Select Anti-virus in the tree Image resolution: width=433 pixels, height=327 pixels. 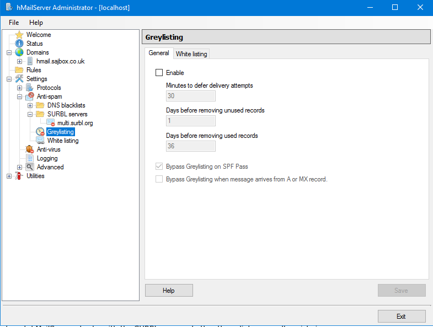pyautogui.click(x=49, y=149)
